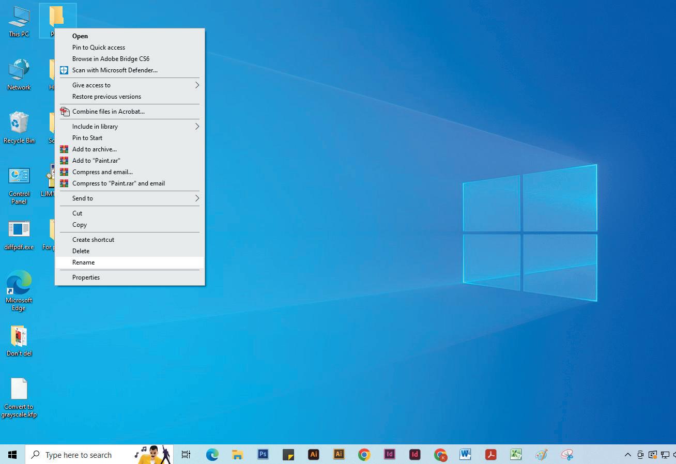The width and height of the screenshot is (676, 464).
Task: Select the Don't del folder icon
Action: coord(19,341)
